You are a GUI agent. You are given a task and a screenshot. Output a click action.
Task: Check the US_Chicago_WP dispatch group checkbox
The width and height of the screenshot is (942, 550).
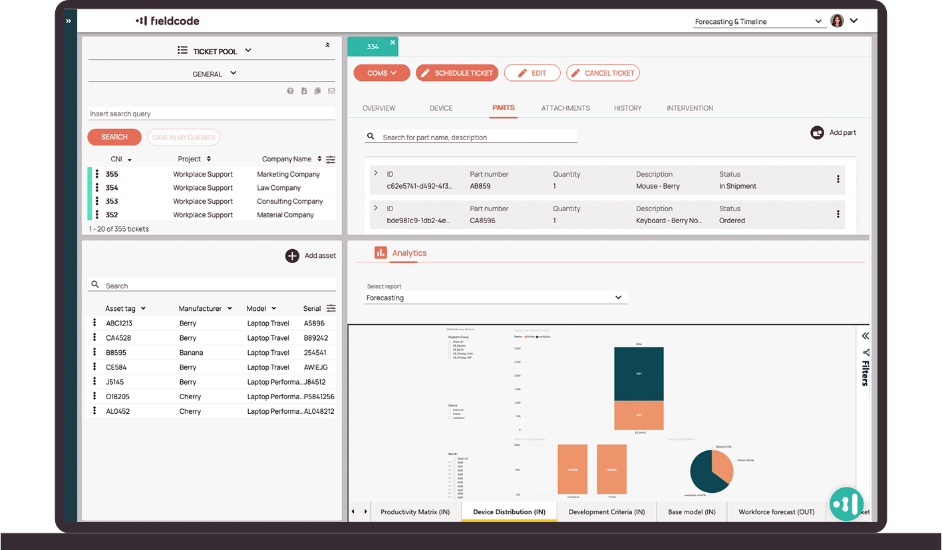pyautogui.click(x=450, y=357)
